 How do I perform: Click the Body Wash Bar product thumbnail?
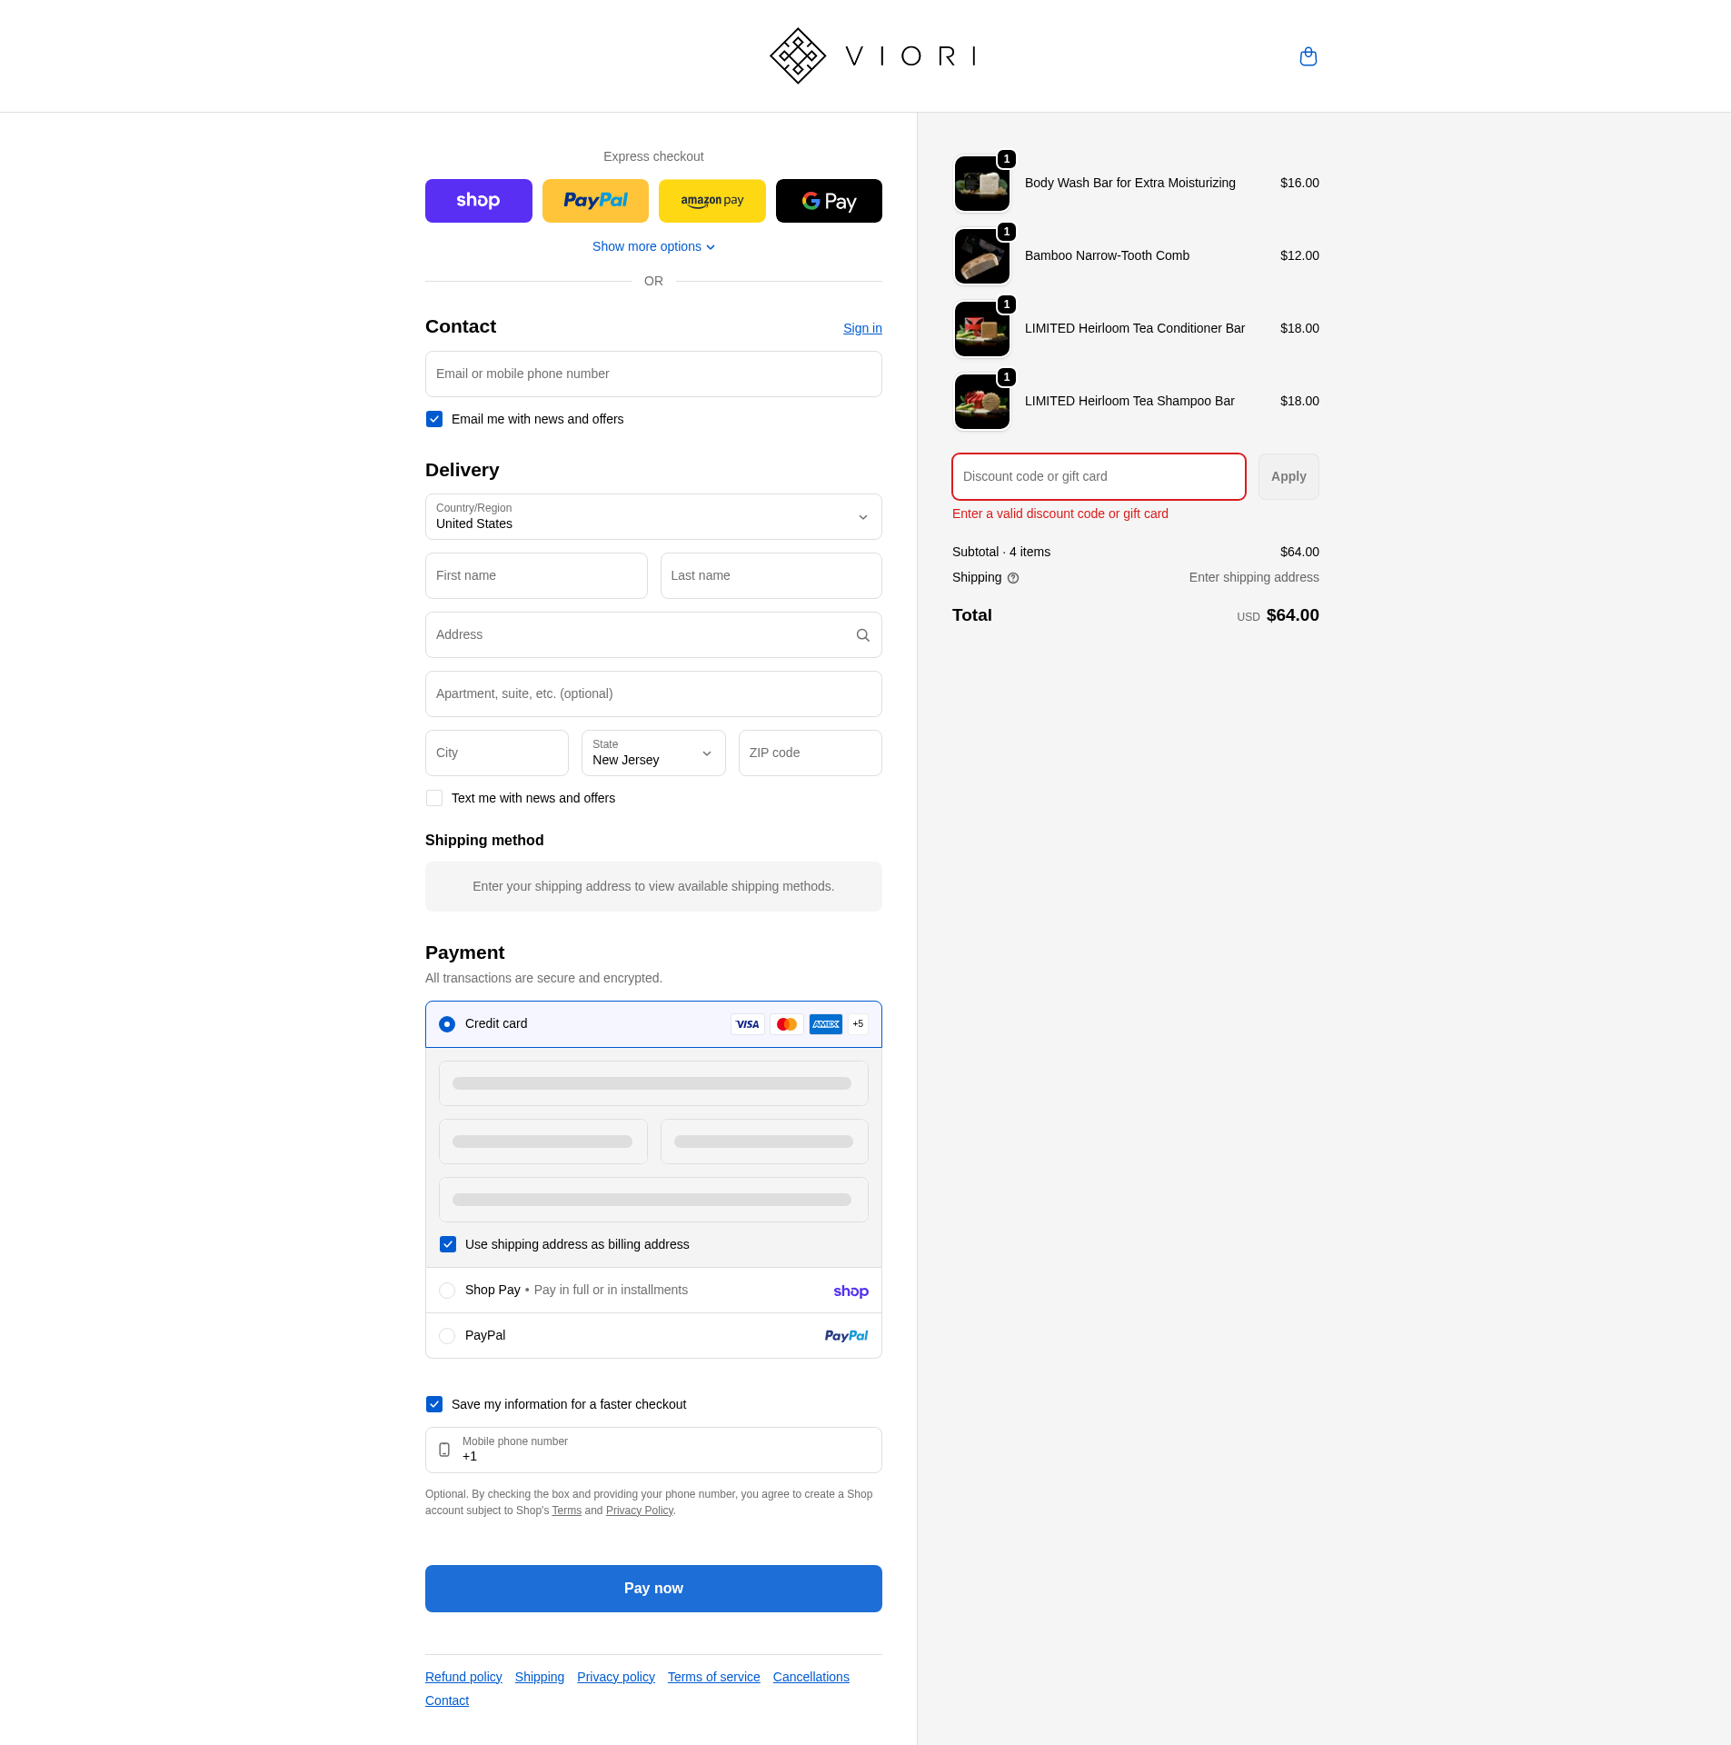pyautogui.click(x=981, y=184)
